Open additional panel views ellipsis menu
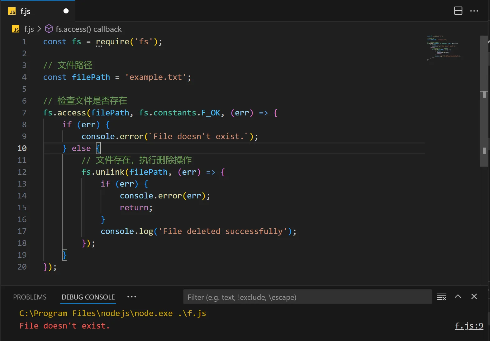 [x=132, y=297]
